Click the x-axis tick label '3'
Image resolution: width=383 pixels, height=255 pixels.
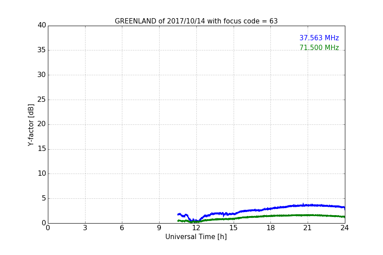click(85, 228)
